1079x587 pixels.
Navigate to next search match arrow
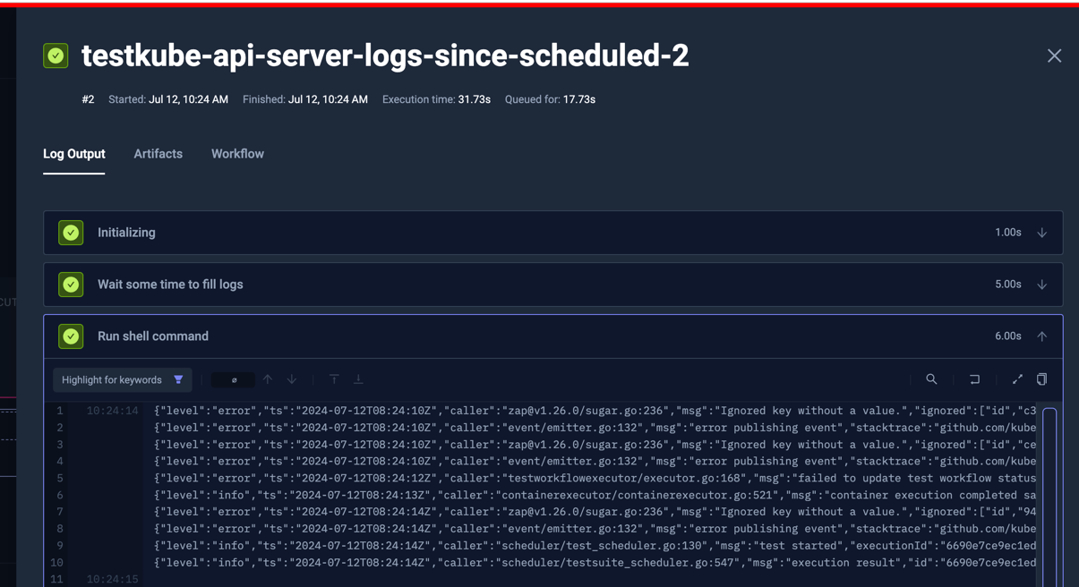point(291,379)
